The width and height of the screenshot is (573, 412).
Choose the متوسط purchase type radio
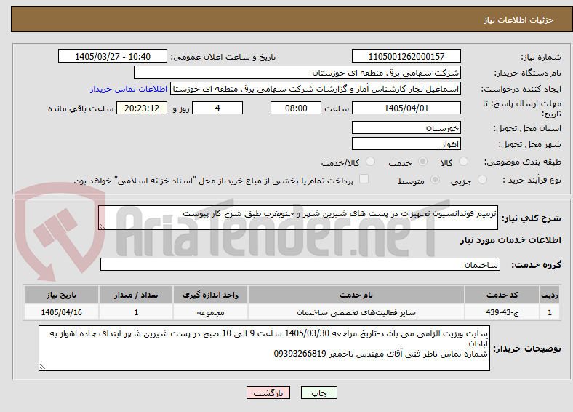coord(436,179)
